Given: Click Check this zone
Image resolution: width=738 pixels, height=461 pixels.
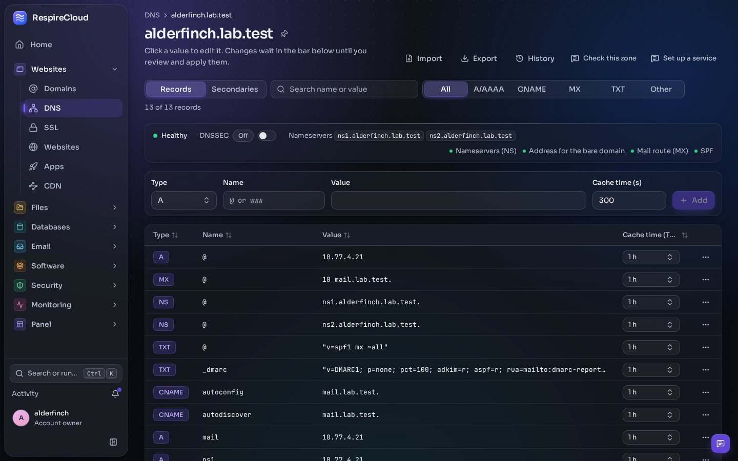Looking at the screenshot, I should pyautogui.click(x=604, y=58).
